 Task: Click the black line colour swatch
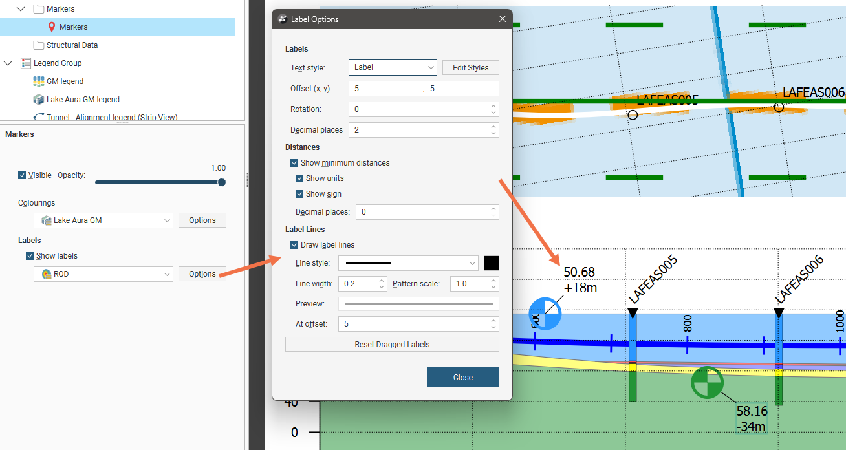492,263
